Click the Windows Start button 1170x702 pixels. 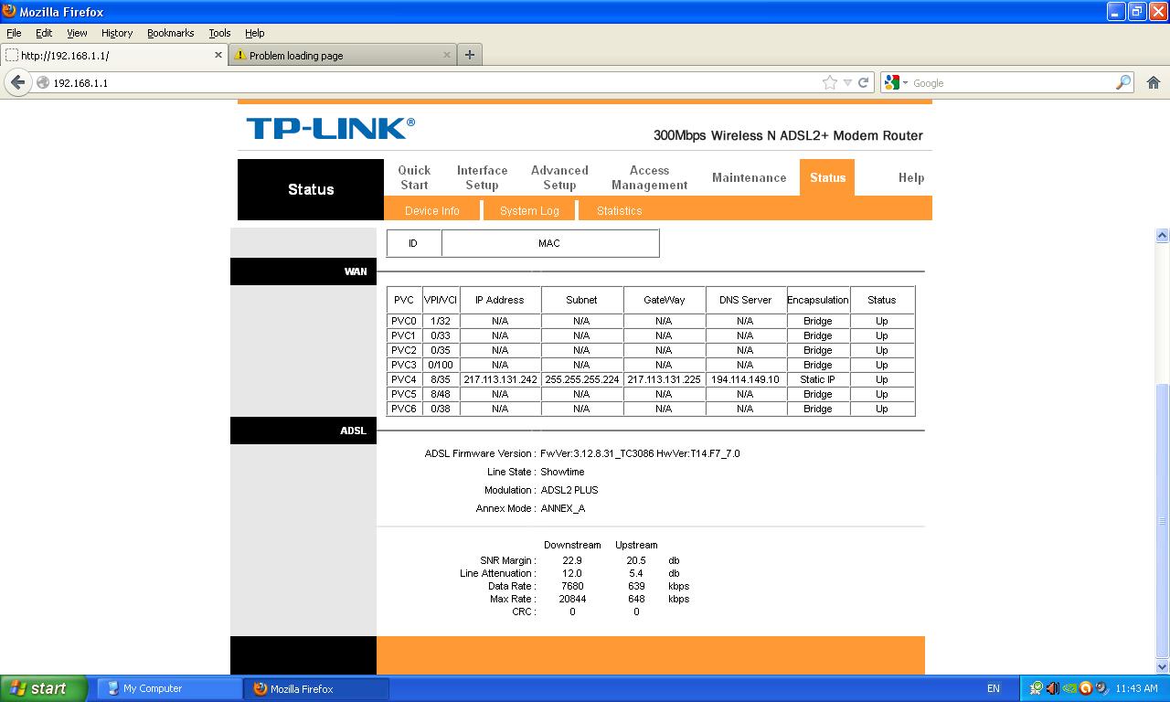coord(44,688)
